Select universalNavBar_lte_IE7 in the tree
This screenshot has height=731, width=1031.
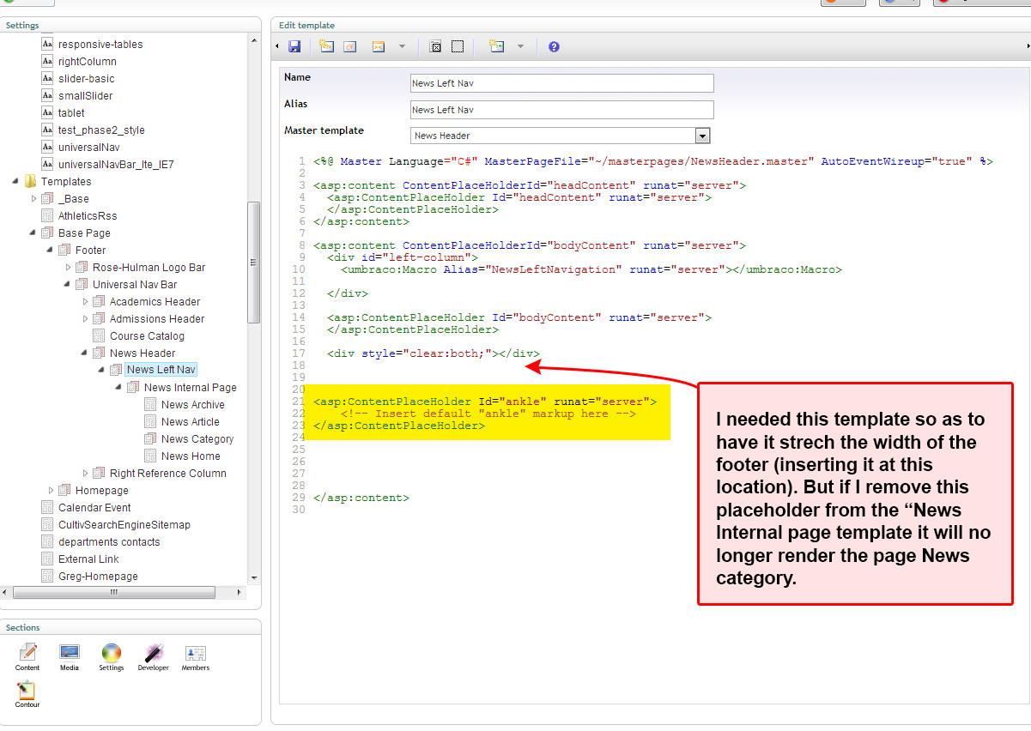click(116, 164)
